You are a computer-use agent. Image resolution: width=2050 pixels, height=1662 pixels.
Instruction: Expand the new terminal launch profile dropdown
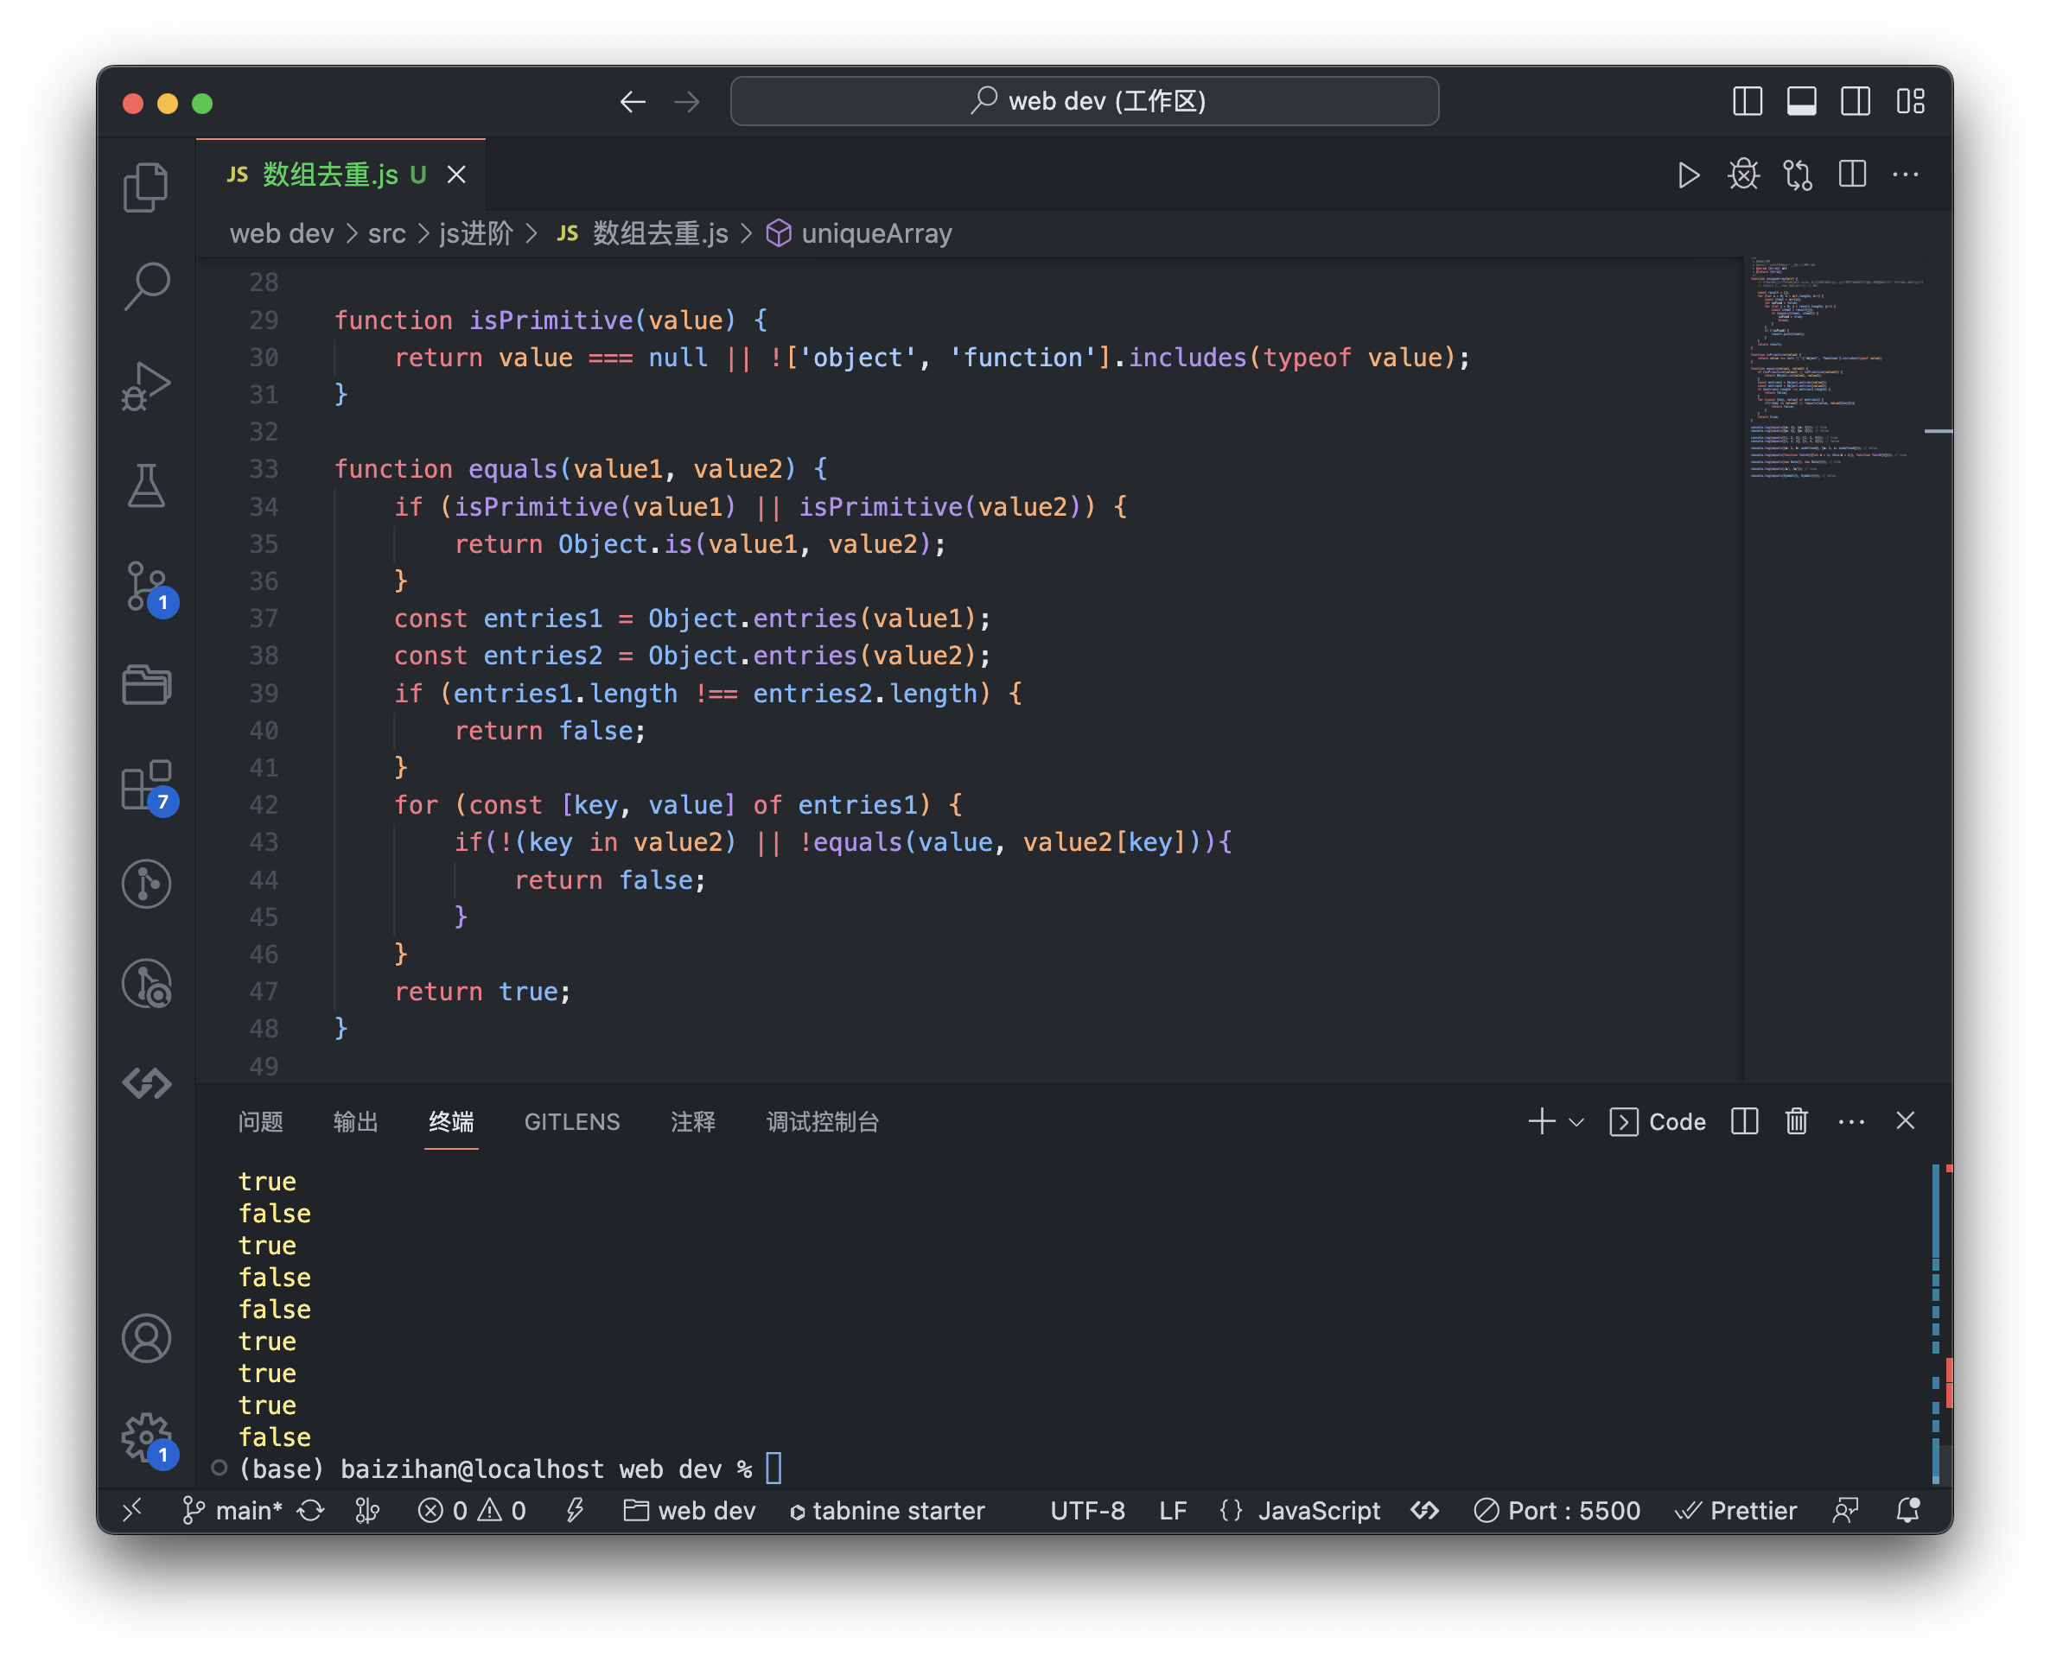pyautogui.click(x=1576, y=1121)
